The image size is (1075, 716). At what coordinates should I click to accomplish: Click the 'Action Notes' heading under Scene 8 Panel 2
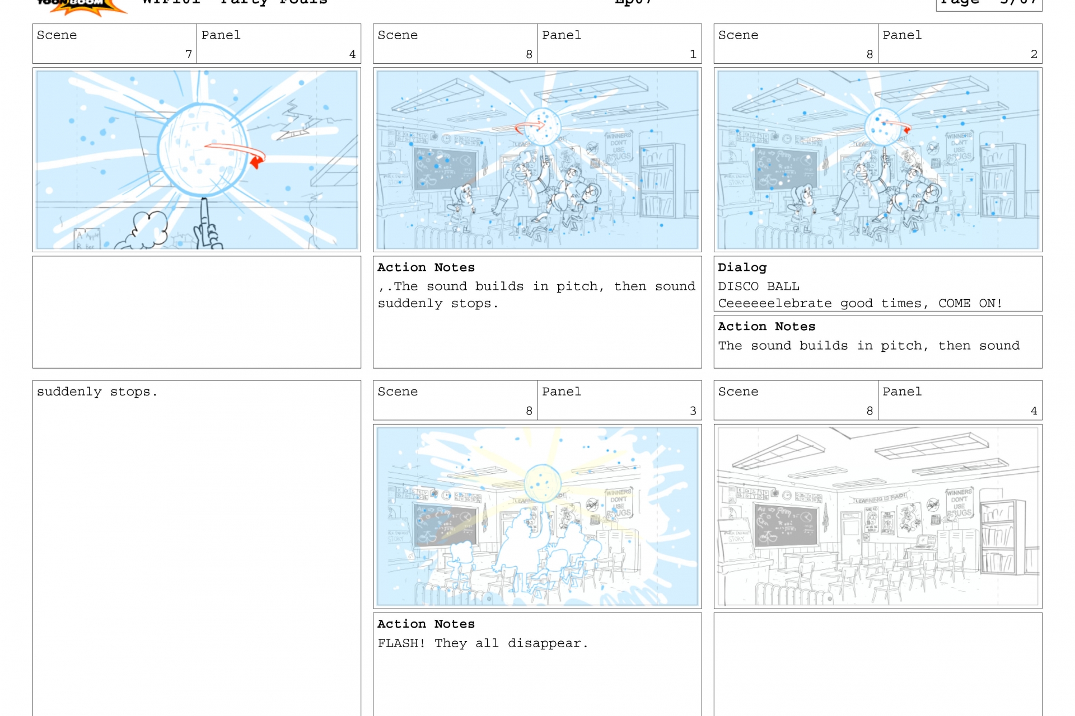coord(766,326)
